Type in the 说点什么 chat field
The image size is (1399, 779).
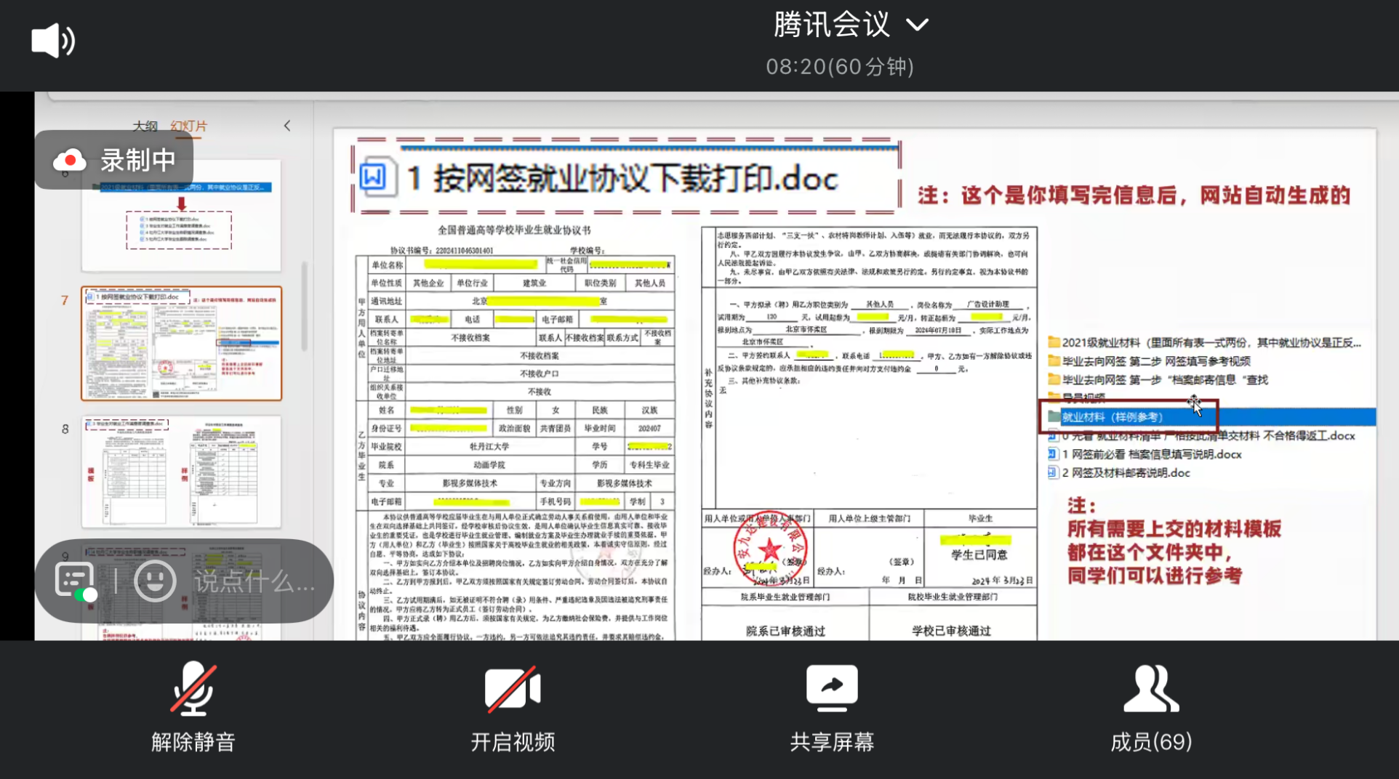[254, 581]
